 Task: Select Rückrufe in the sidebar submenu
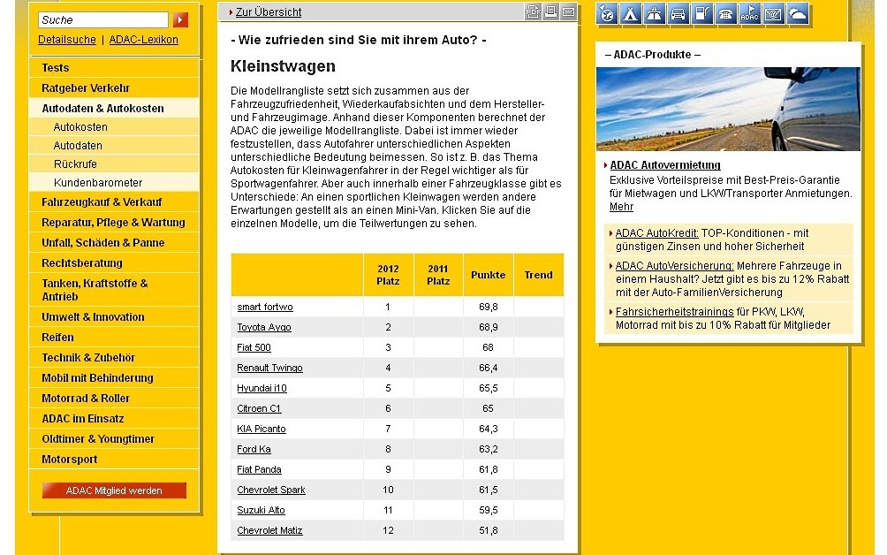[x=75, y=164]
